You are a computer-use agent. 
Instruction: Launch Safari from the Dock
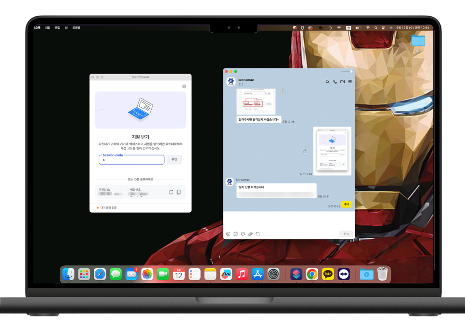100,274
